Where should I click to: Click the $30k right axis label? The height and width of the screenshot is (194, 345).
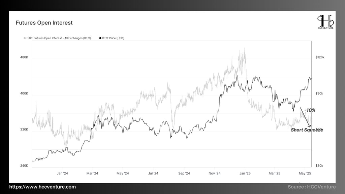[319, 166]
